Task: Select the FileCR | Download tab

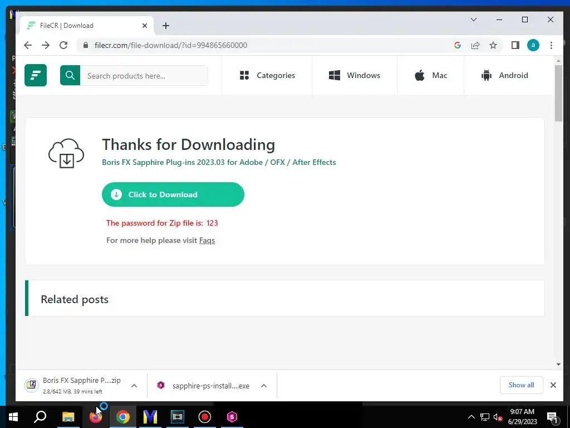Action: tap(87, 26)
